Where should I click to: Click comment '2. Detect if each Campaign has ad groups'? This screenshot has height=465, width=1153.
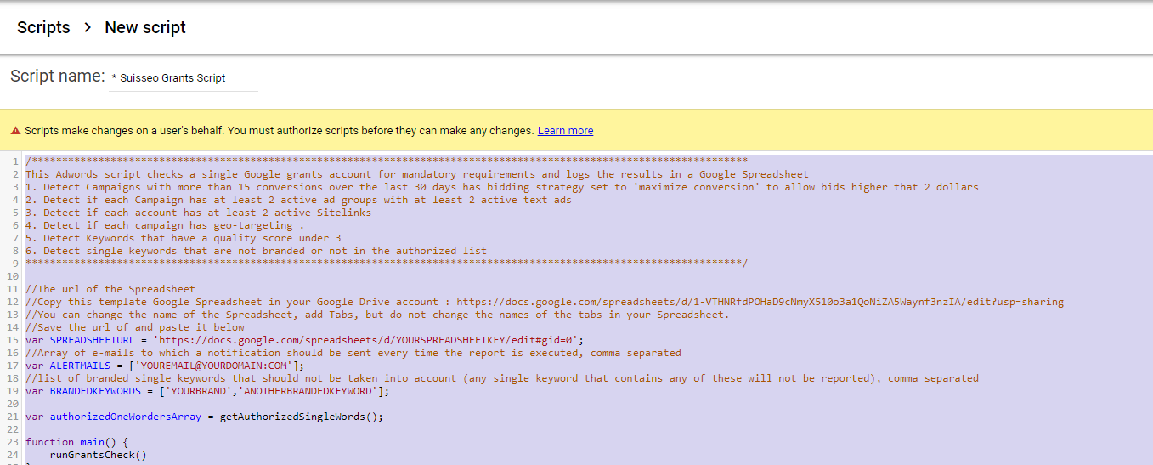pos(298,200)
